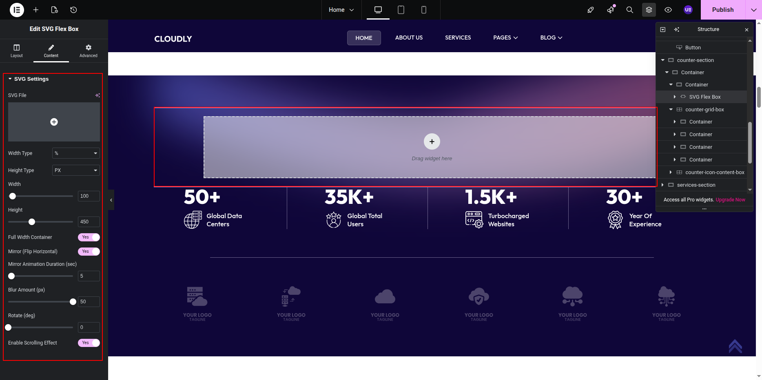Click the Width value field
This screenshot has width=762, height=380.
pyautogui.click(x=89, y=196)
